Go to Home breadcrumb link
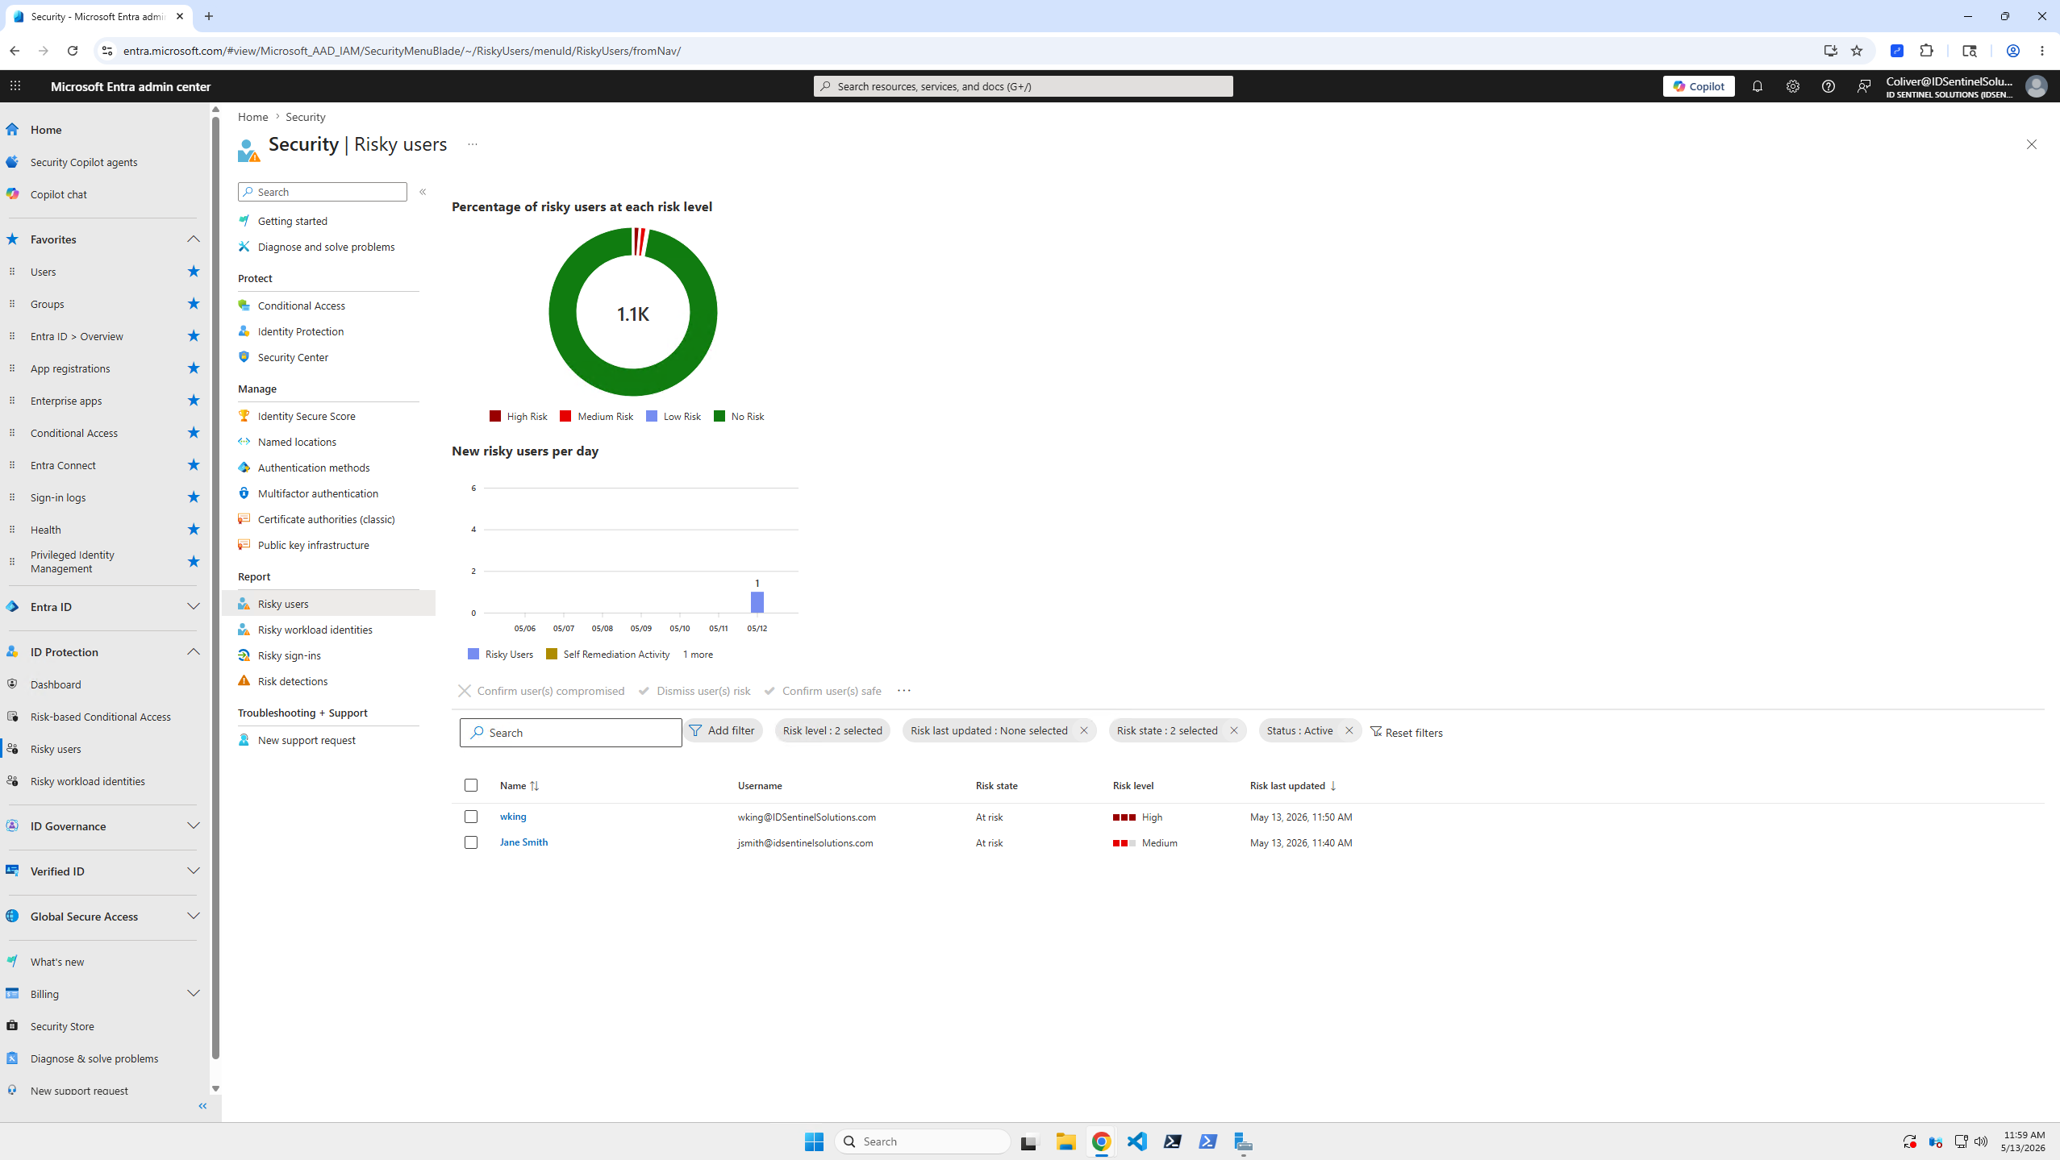The image size is (2060, 1160). pyautogui.click(x=252, y=117)
